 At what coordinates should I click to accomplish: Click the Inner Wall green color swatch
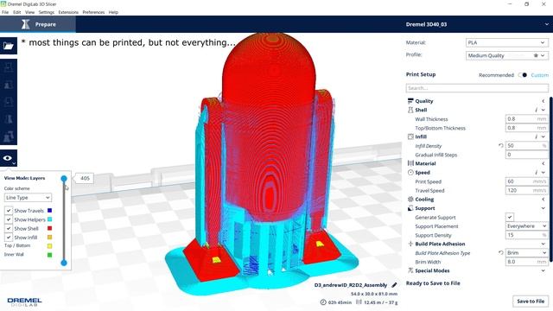click(x=50, y=255)
